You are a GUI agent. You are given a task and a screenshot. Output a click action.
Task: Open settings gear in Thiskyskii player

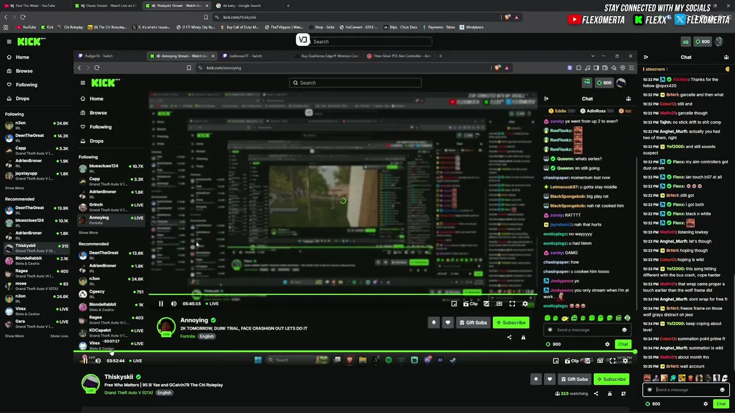click(625, 361)
